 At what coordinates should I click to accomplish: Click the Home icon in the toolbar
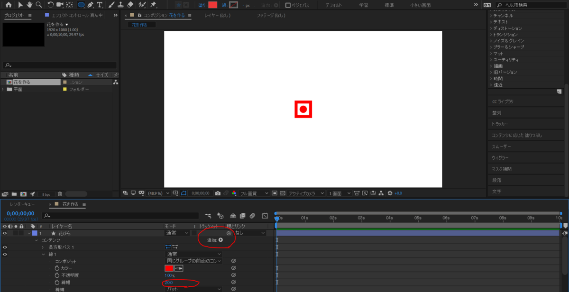pyautogui.click(x=8, y=5)
